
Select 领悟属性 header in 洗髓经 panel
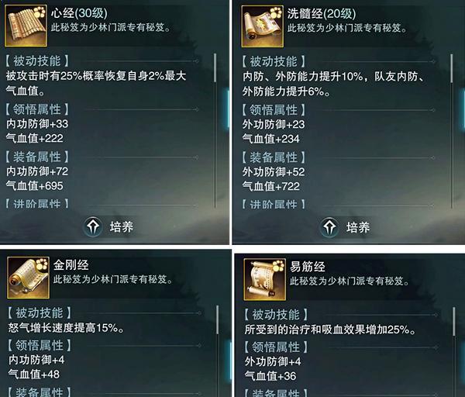tap(274, 110)
